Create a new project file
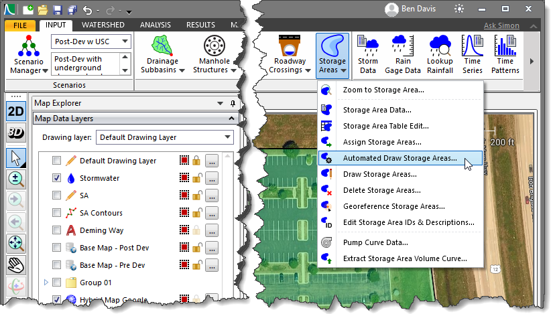This screenshot has width=555, height=314. coord(27,9)
